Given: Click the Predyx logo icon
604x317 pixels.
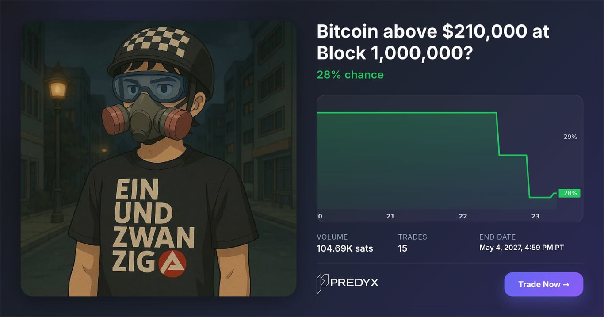Looking at the screenshot, I should point(322,283).
